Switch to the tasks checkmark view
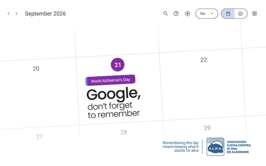Viewport: 266px width, 166px height. pos(240,14)
